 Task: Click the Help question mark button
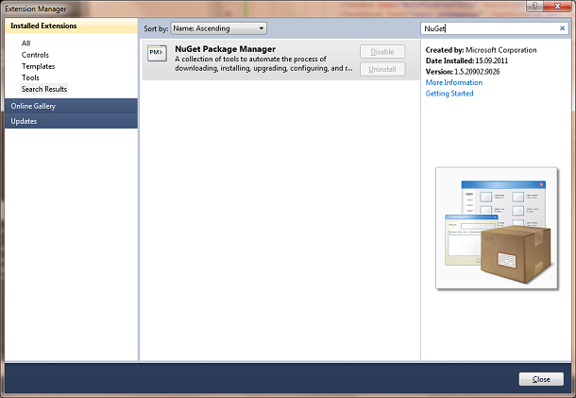click(x=534, y=7)
